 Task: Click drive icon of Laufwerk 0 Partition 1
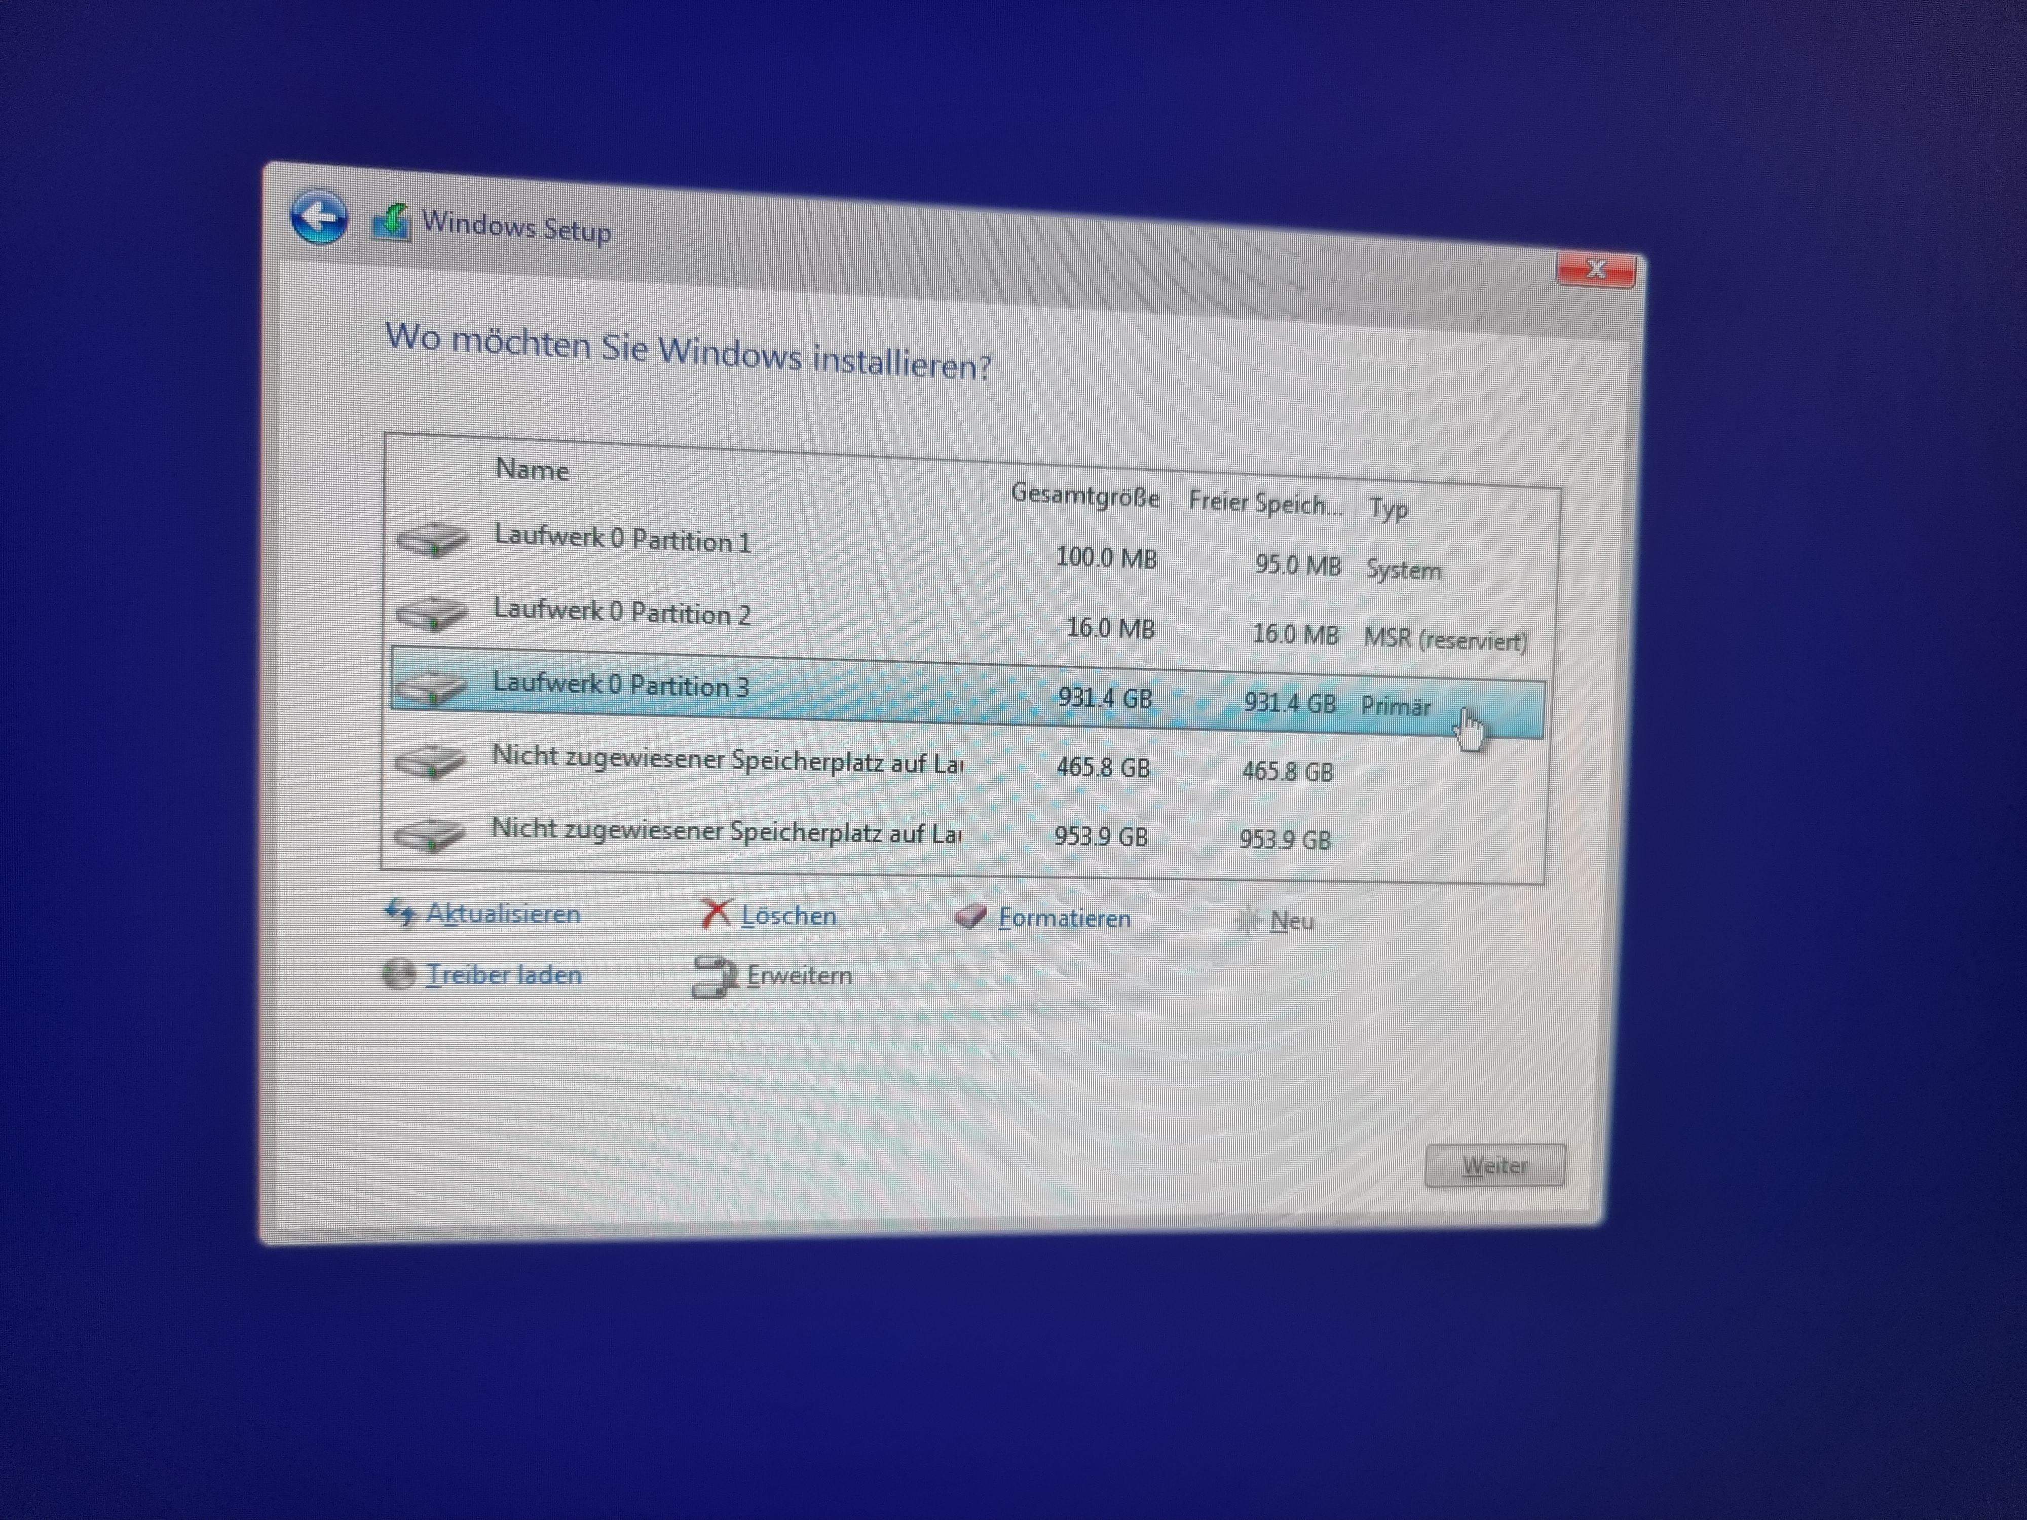pos(433,539)
